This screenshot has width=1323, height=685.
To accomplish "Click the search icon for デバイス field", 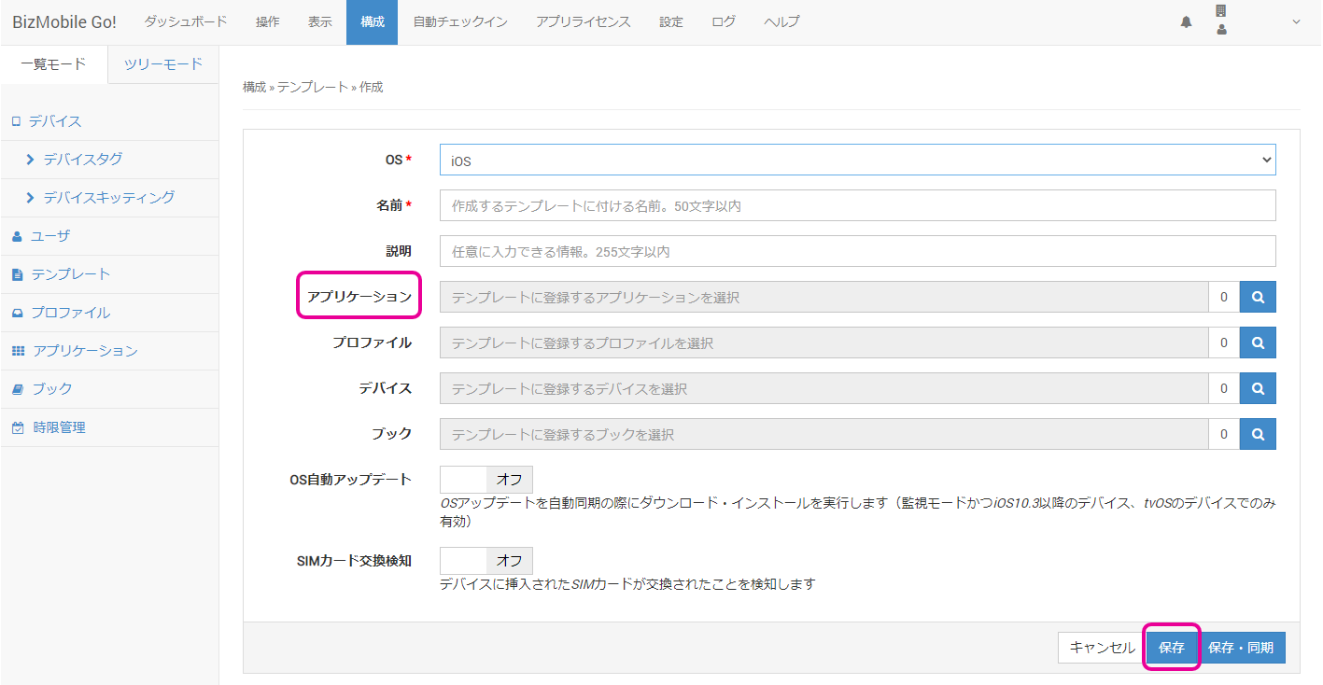I will pyautogui.click(x=1258, y=388).
